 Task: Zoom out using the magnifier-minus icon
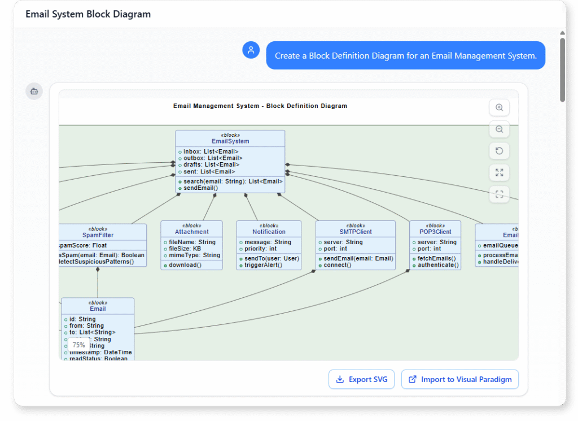coord(499,129)
